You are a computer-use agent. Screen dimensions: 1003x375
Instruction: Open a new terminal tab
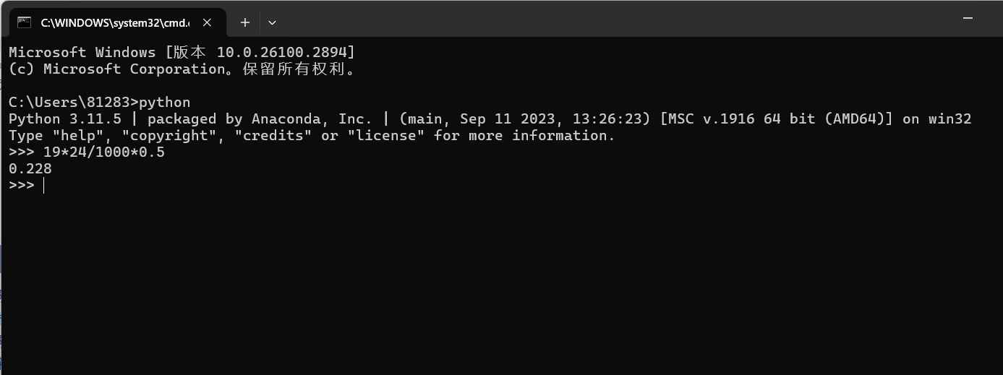tap(245, 22)
